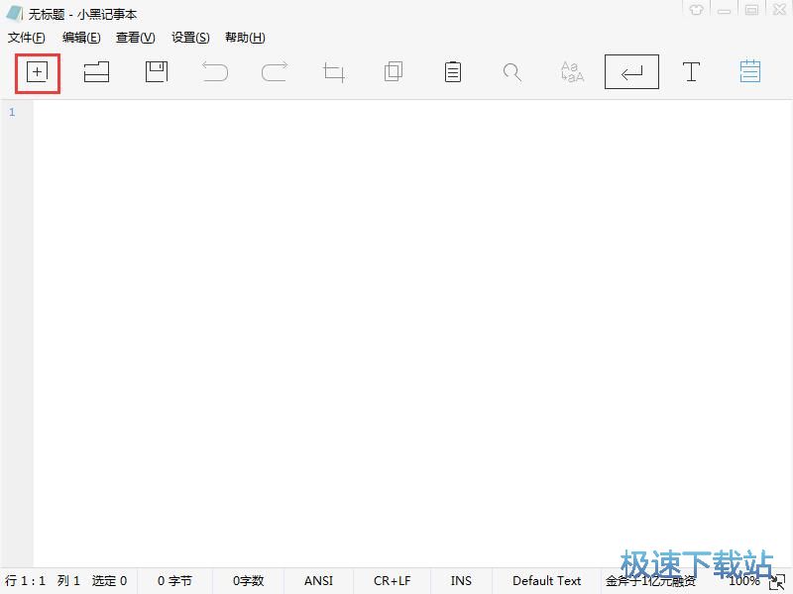
Task: Open font settings with the T icon
Action: pos(691,71)
